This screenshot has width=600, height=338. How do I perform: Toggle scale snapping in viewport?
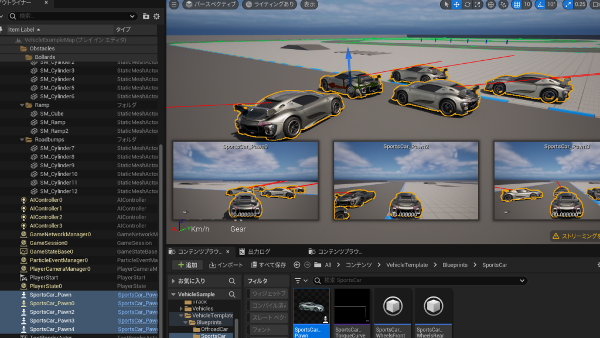coord(567,5)
